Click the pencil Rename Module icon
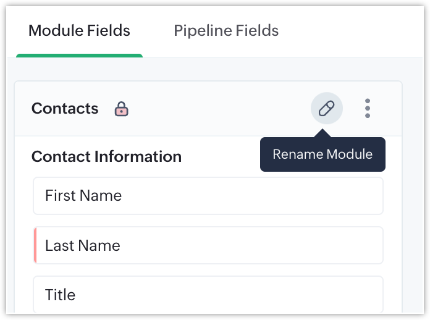 [x=326, y=108]
